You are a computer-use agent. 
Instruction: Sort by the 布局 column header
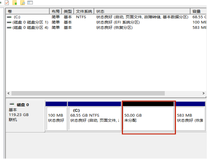pos(55,11)
